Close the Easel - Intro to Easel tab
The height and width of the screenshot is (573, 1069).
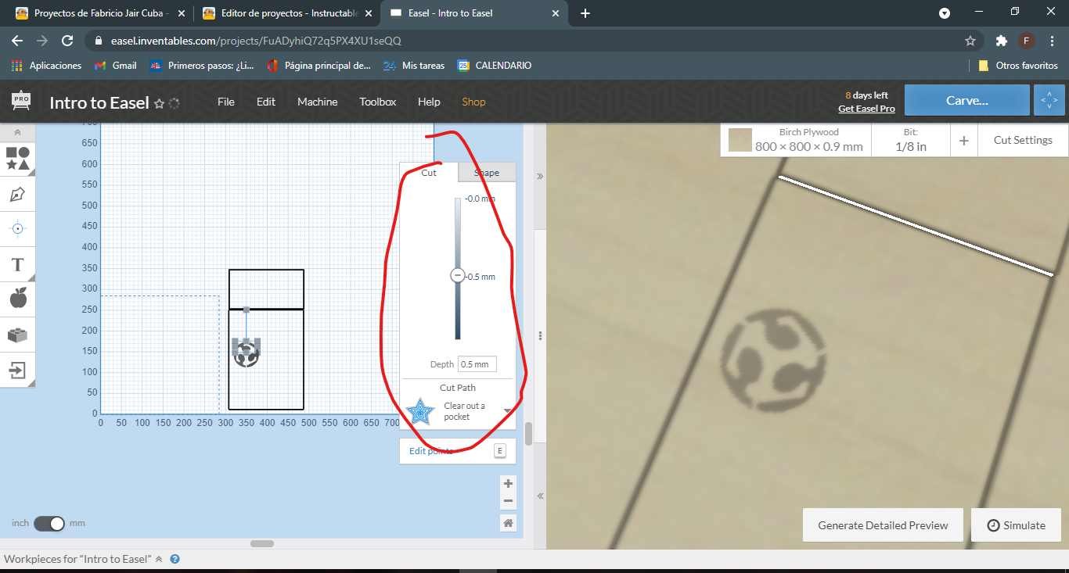pos(556,13)
